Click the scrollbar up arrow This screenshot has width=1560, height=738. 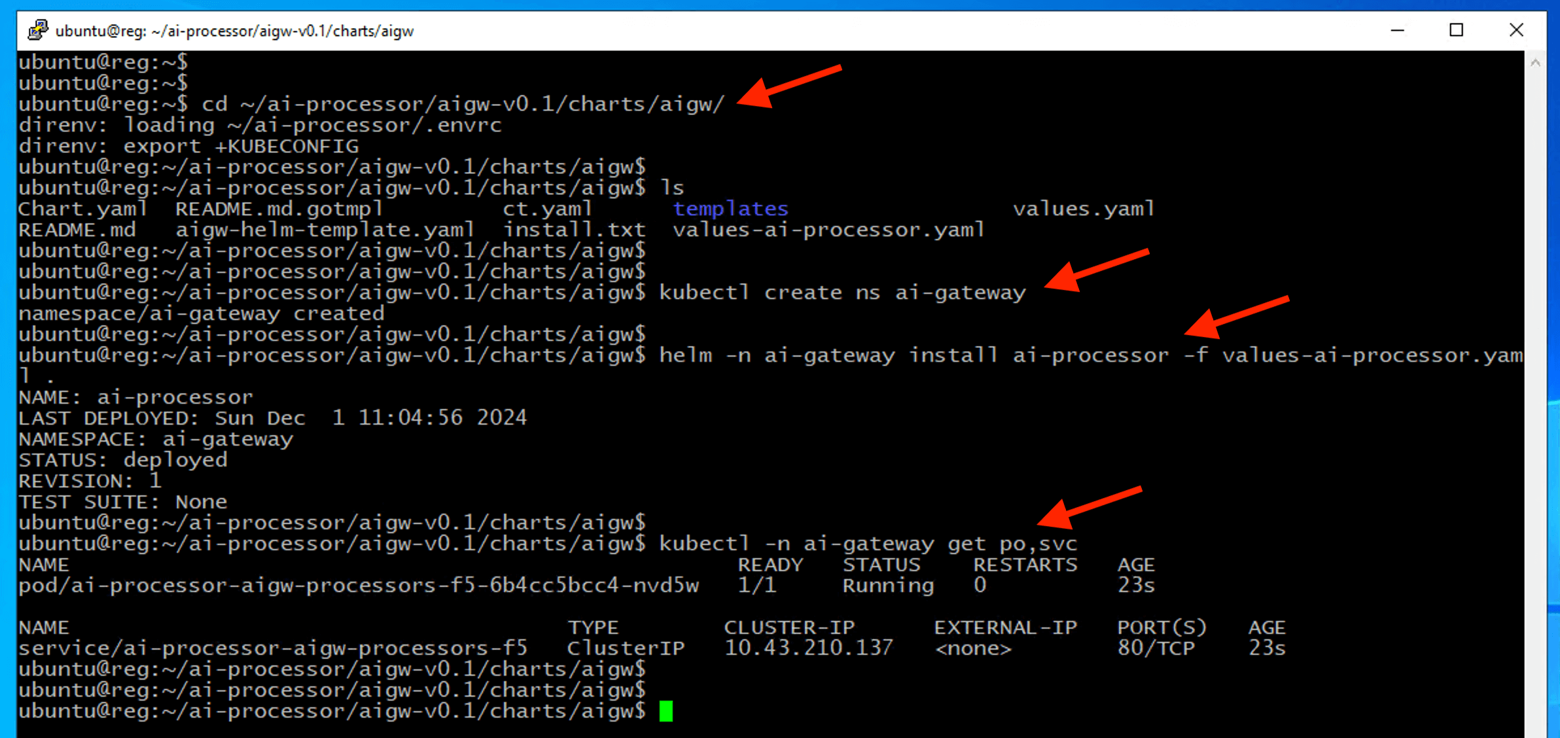click(1536, 63)
